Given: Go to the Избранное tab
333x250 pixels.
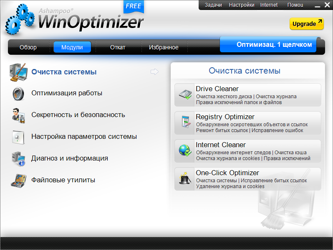Looking at the screenshot, I should [x=164, y=47].
